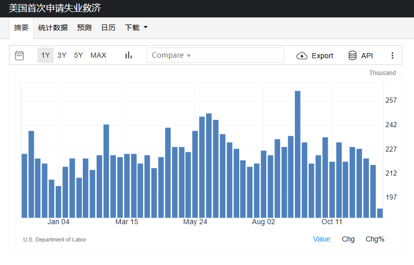Open the 日历 tab

[x=108, y=28]
